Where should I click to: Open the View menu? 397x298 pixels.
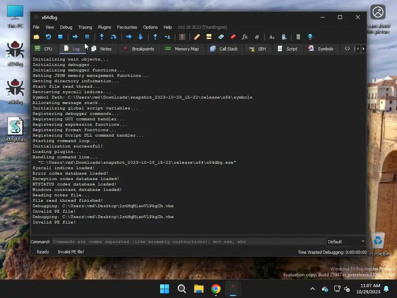click(50, 27)
